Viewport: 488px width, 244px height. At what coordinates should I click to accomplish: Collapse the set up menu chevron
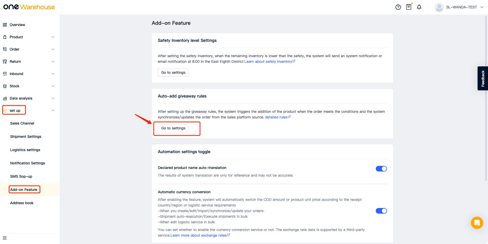coord(53,111)
